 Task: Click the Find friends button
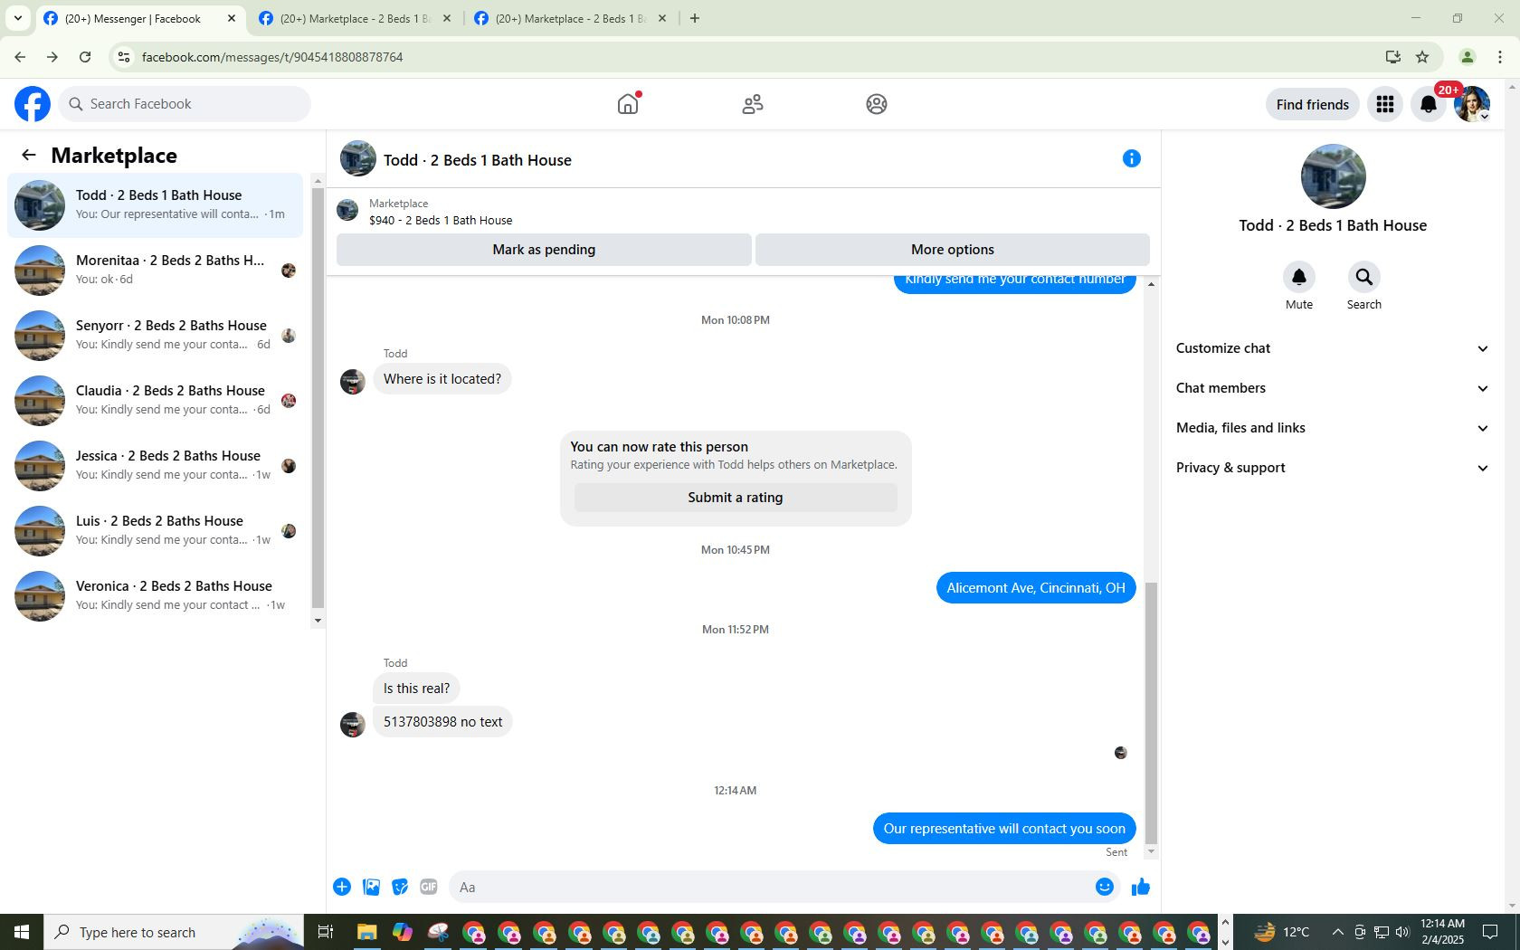pos(1313,104)
